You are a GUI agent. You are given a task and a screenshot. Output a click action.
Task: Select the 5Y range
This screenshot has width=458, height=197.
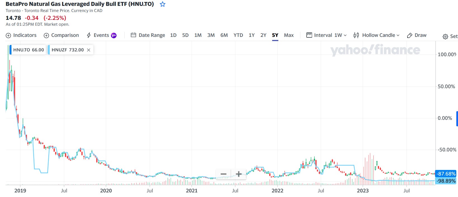coord(275,35)
